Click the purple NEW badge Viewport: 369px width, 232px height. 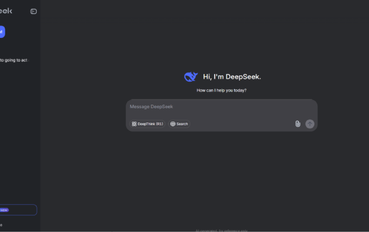tap(4, 210)
